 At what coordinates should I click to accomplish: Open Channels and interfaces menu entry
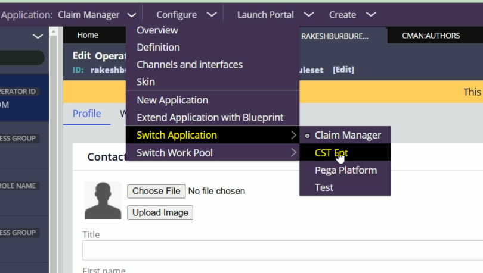coord(190,64)
